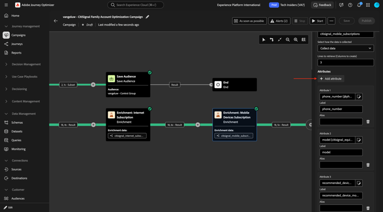Open Journeys in the sidebar
The width and height of the screenshot is (383, 212).
point(17,44)
